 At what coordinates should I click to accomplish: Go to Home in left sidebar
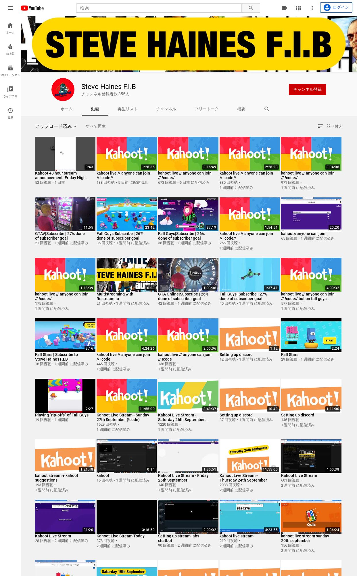pos(10,28)
